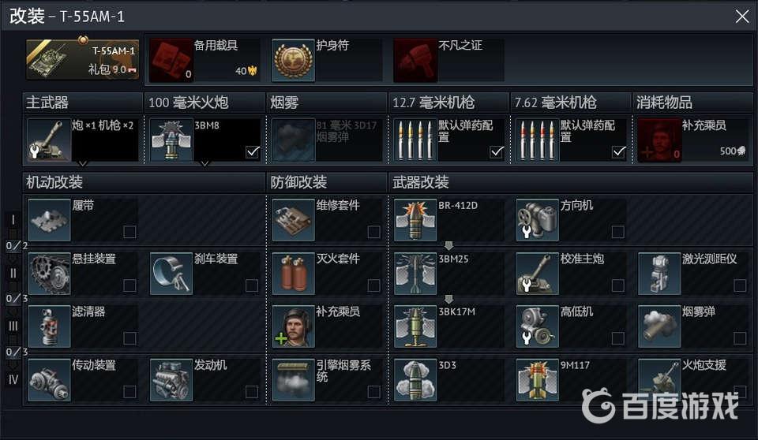Select the 9M117 missile icon
Screen dimensions: 758x440
(x=538, y=380)
